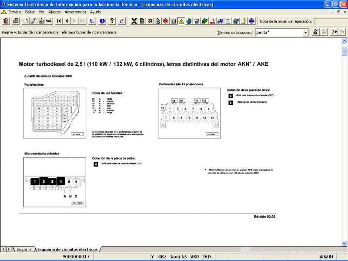Click the vertical scrollbar up arrow
The width and height of the screenshot is (348, 261).
[345, 41]
